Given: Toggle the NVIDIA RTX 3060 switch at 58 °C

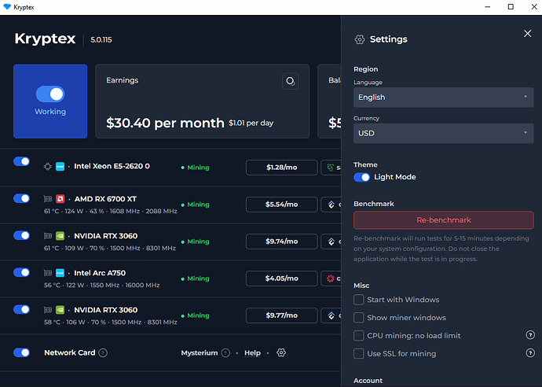Looking at the screenshot, I should (x=21, y=309).
